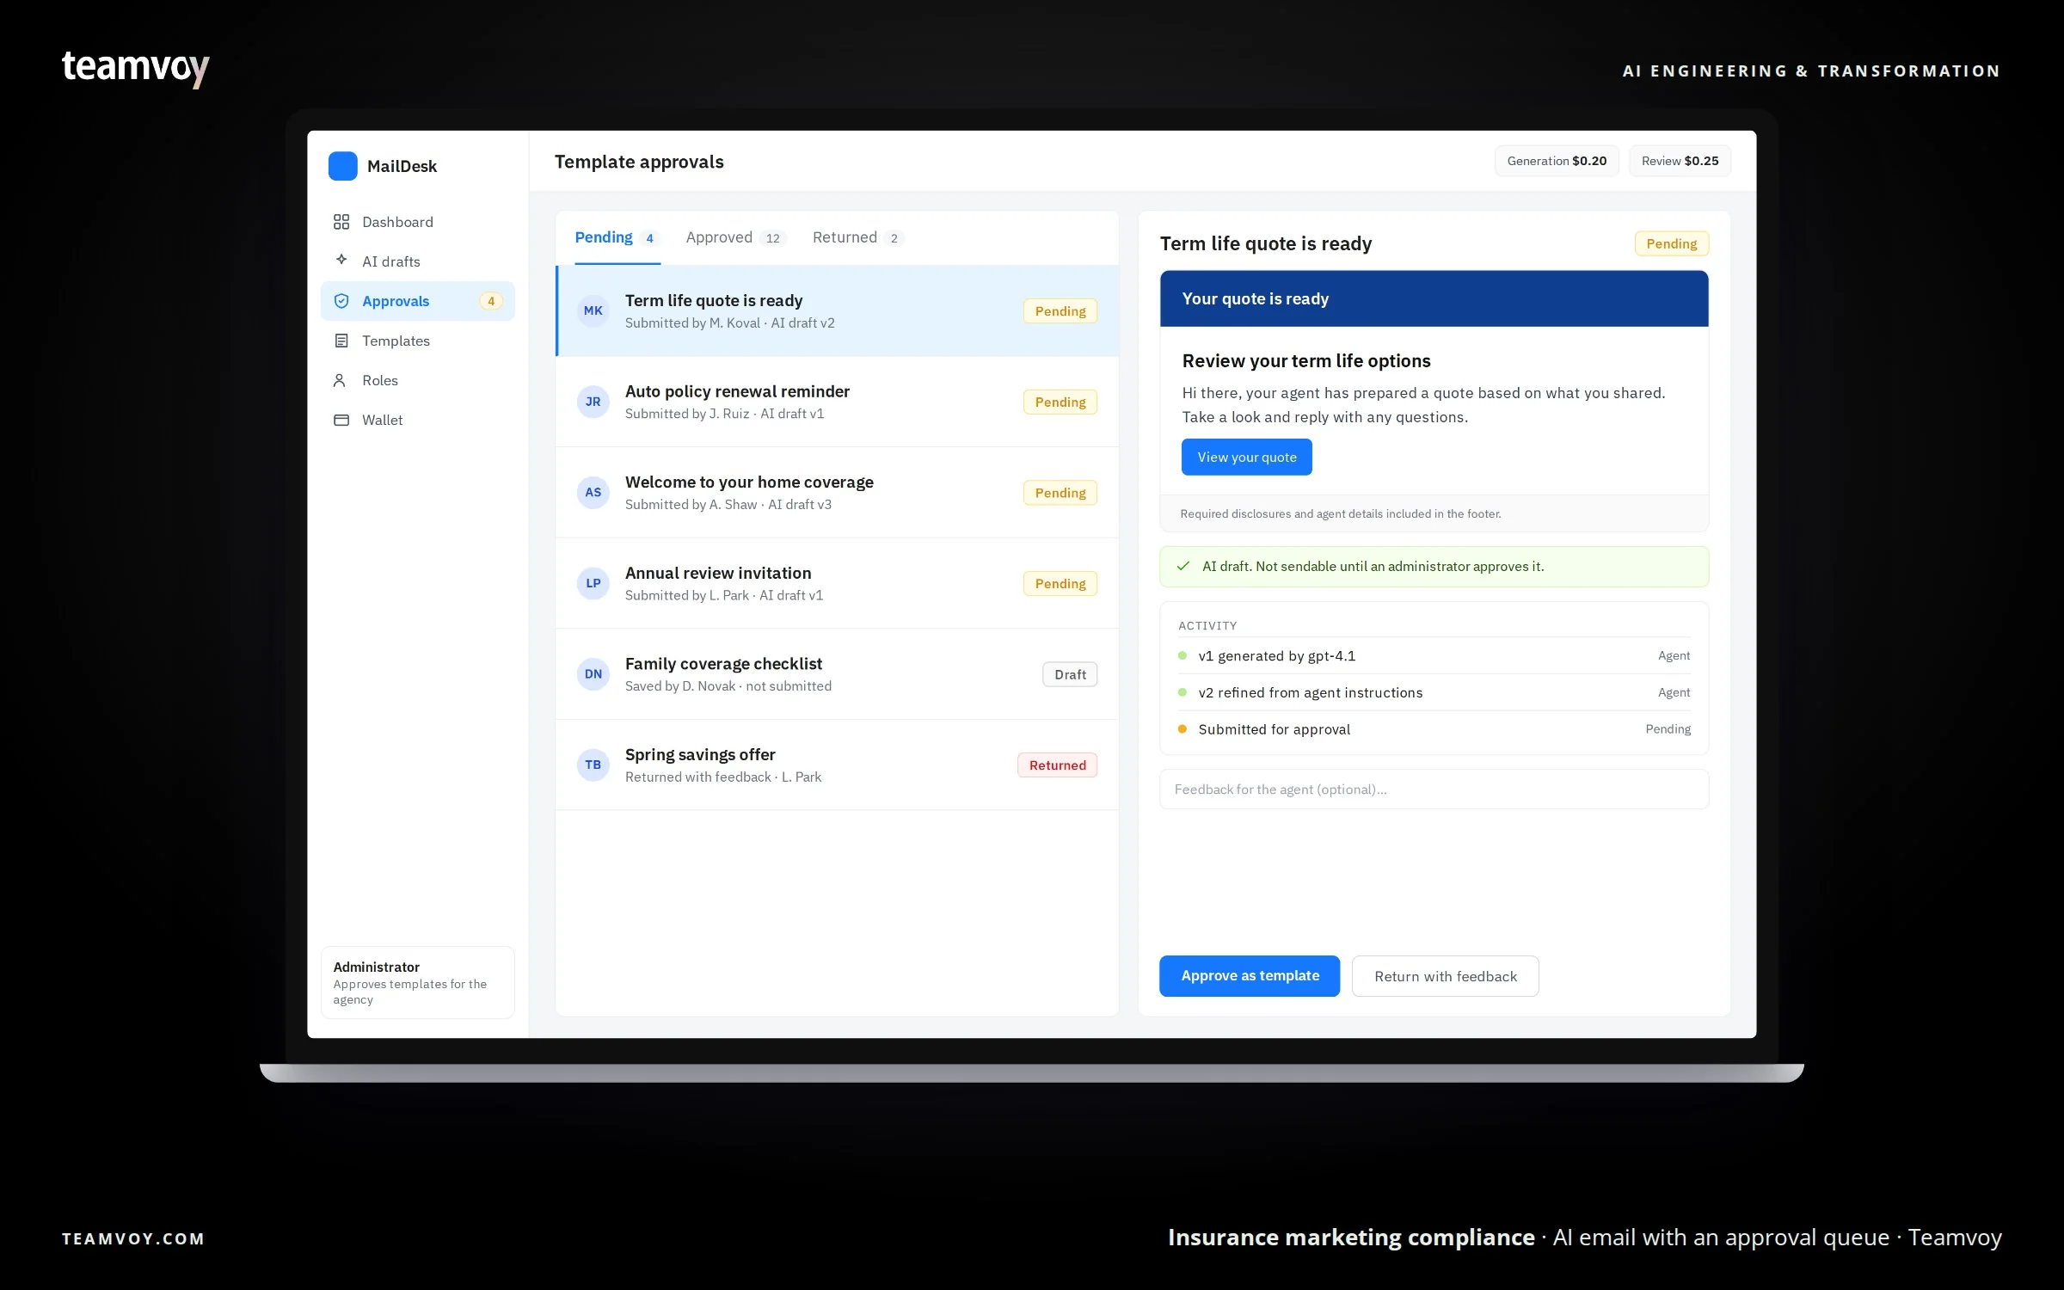This screenshot has width=2064, height=1290.
Task: Open Roles in the sidebar
Action: 418,380
